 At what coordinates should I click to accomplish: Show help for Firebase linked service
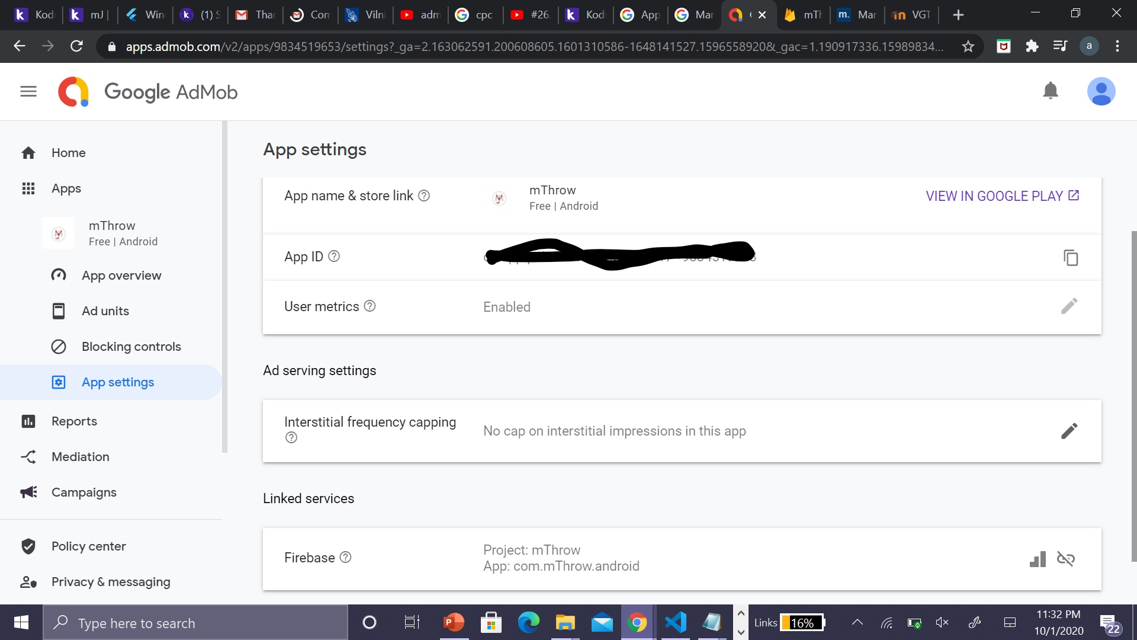tap(345, 557)
